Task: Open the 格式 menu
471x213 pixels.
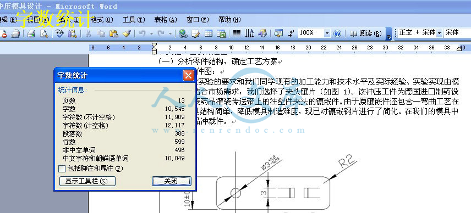Action: point(102,20)
